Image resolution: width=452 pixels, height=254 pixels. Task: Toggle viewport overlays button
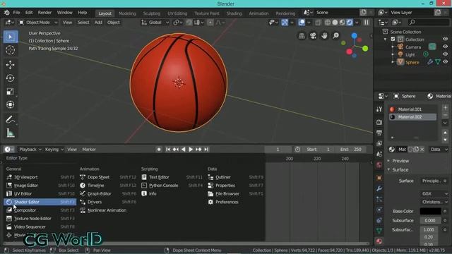point(302,23)
